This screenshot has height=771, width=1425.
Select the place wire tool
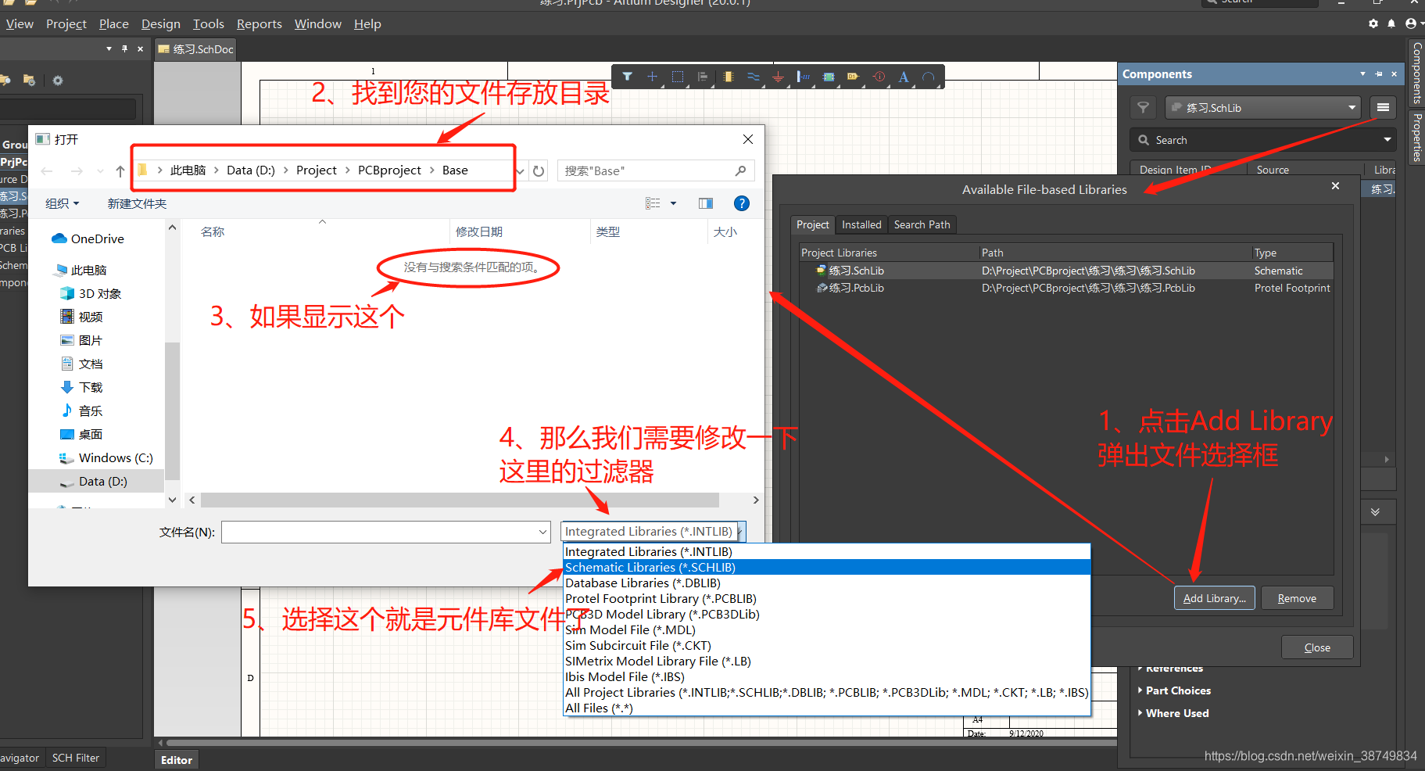[754, 77]
